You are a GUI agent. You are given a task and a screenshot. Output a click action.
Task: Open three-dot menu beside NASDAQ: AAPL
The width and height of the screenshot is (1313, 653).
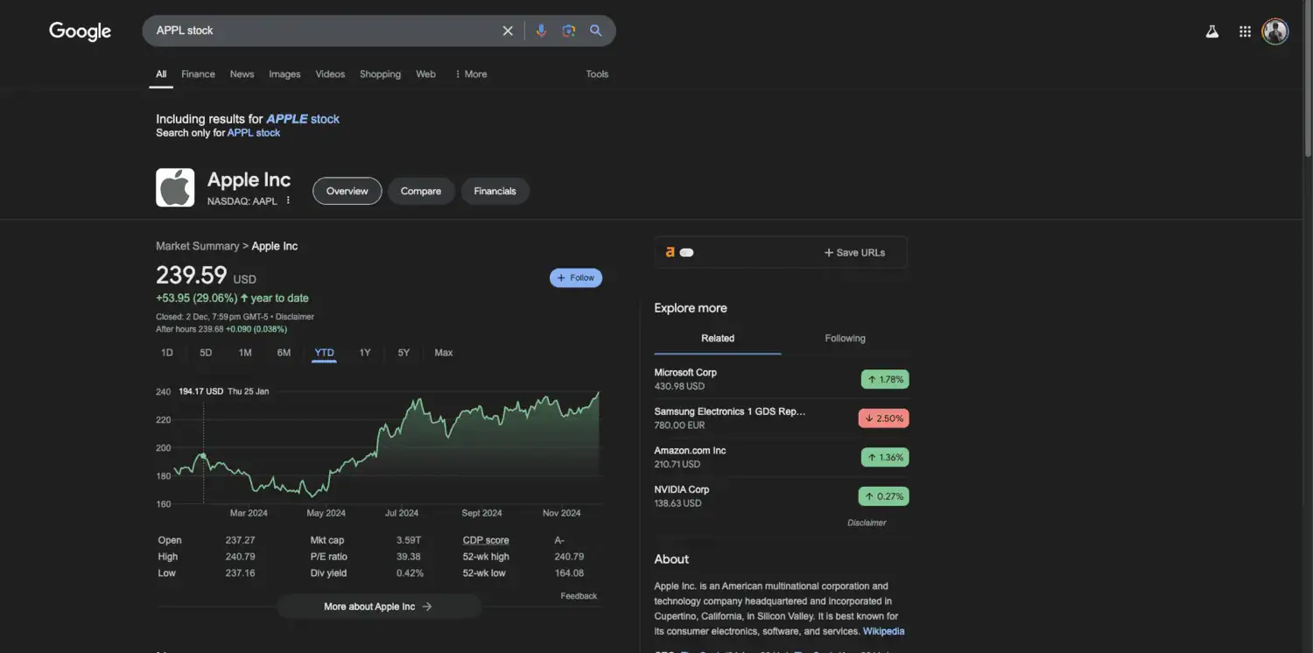(x=288, y=200)
